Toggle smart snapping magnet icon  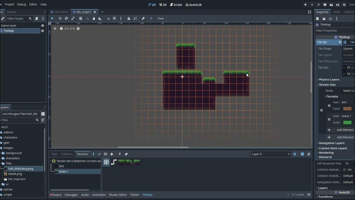pos(108,18)
